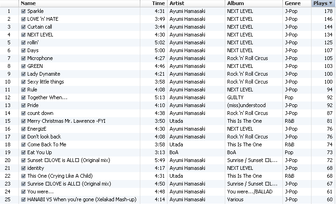
Task: Select the Curtain call track
Action: click(x=40, y=27)
